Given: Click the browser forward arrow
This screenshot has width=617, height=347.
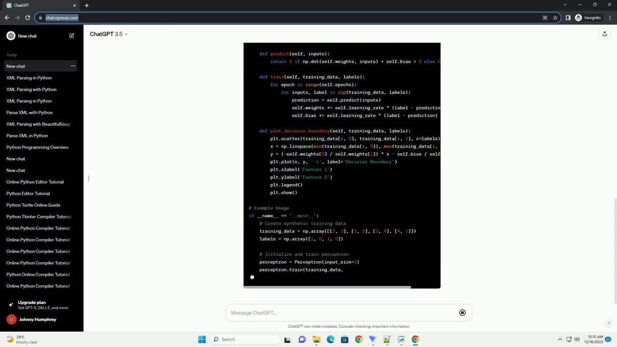Looking at the screenshot, I should (17, 18).
